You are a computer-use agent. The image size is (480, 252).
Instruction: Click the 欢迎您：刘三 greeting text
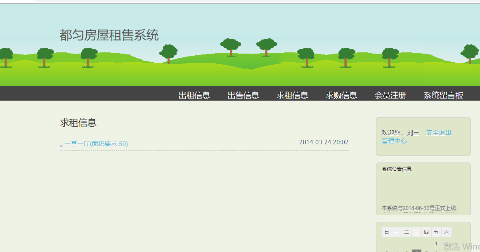(x=400, y=133)
